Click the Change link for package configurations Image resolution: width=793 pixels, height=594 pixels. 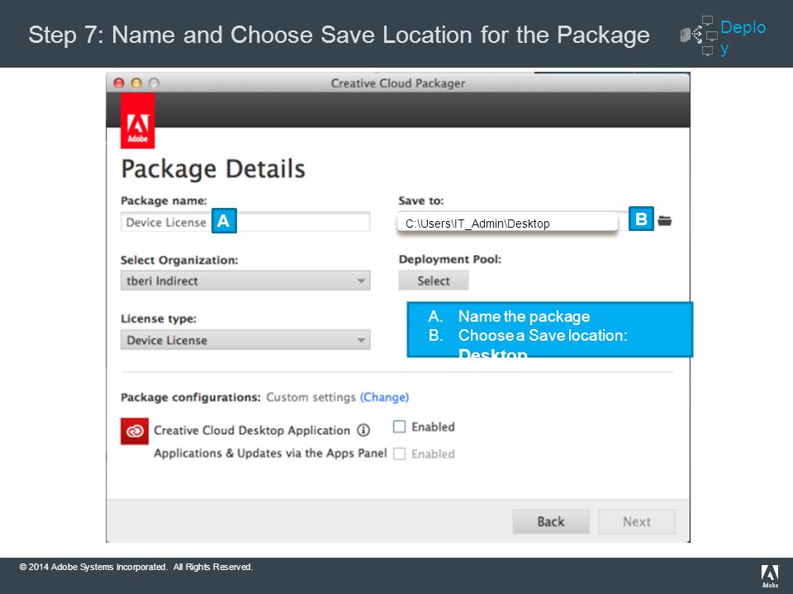[x=384, y=397]
